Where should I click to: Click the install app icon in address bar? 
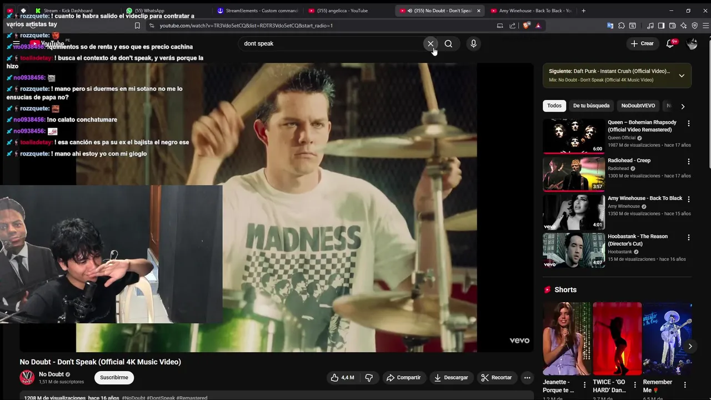click(500, 26)
